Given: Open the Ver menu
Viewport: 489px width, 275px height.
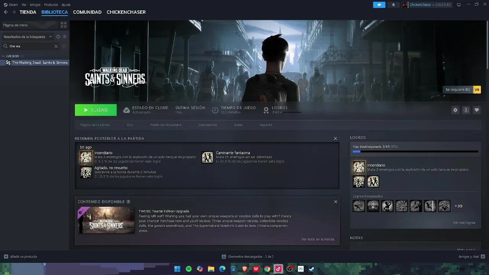Looking at the screenshot, I should (x=24, y=5).
